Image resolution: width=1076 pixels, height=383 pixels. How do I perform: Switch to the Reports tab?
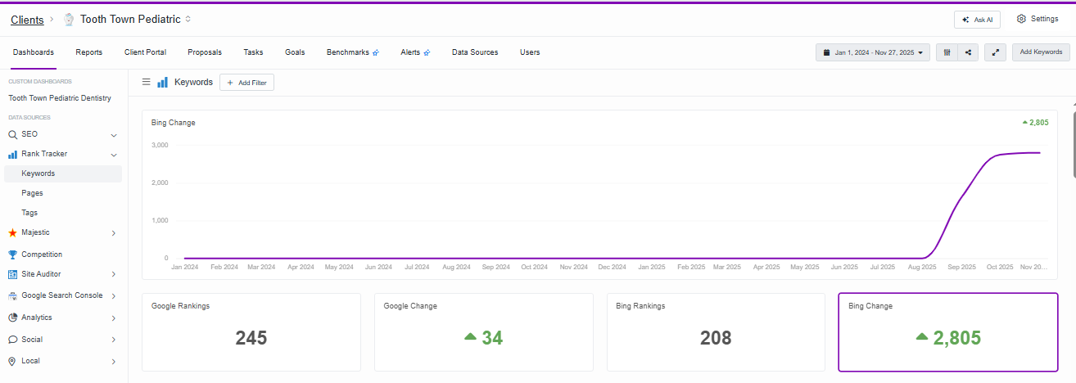click(x=89, y=52)
